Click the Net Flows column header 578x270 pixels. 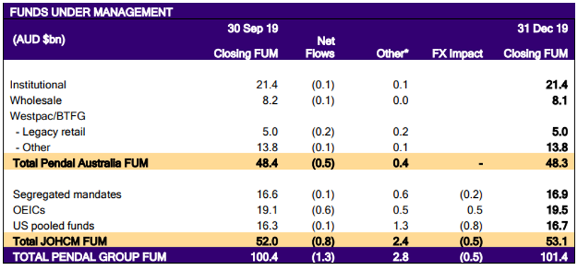tap(320, 47)
